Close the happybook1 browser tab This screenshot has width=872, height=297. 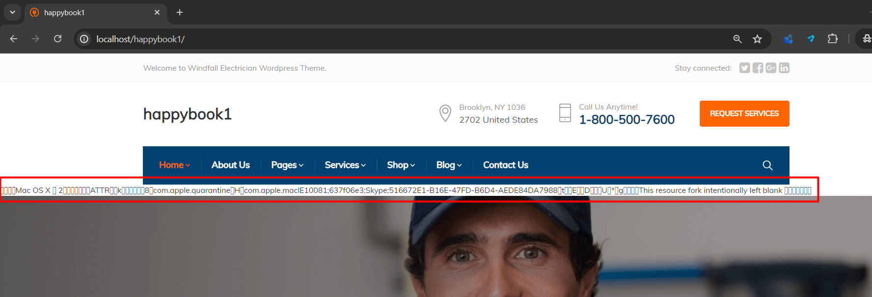point(157,12)
